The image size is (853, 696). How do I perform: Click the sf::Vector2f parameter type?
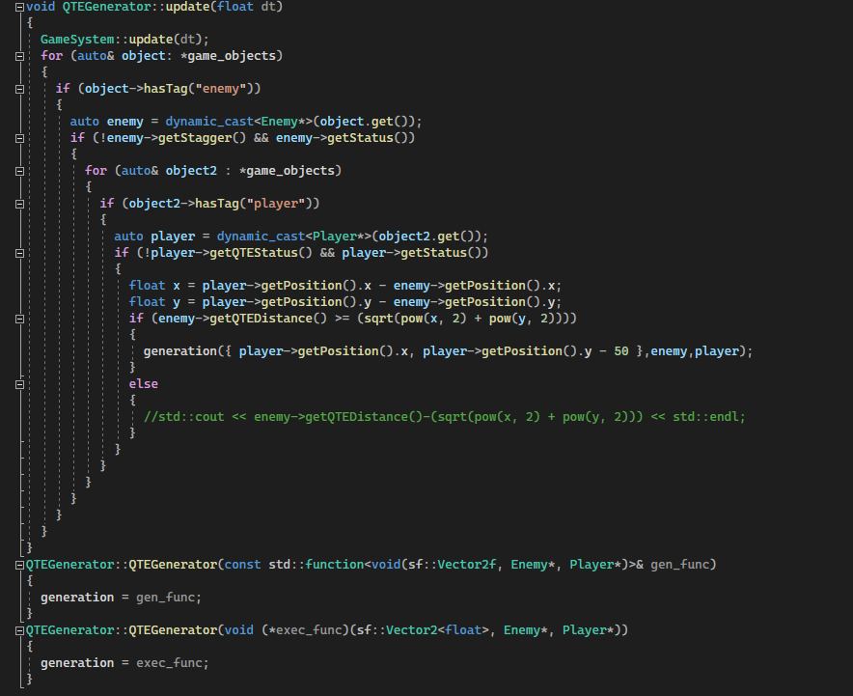[453, 565]
